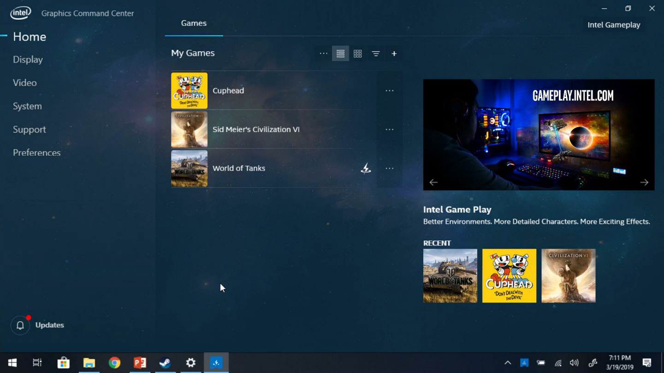664x373 pixels.
Task: Go to previous promotional banner slide
Action: tap(433, 182)
